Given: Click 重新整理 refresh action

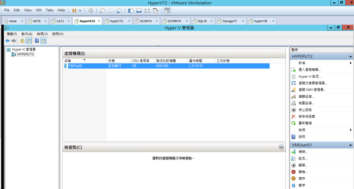Looking at the screenshot, I should point(305,123).
